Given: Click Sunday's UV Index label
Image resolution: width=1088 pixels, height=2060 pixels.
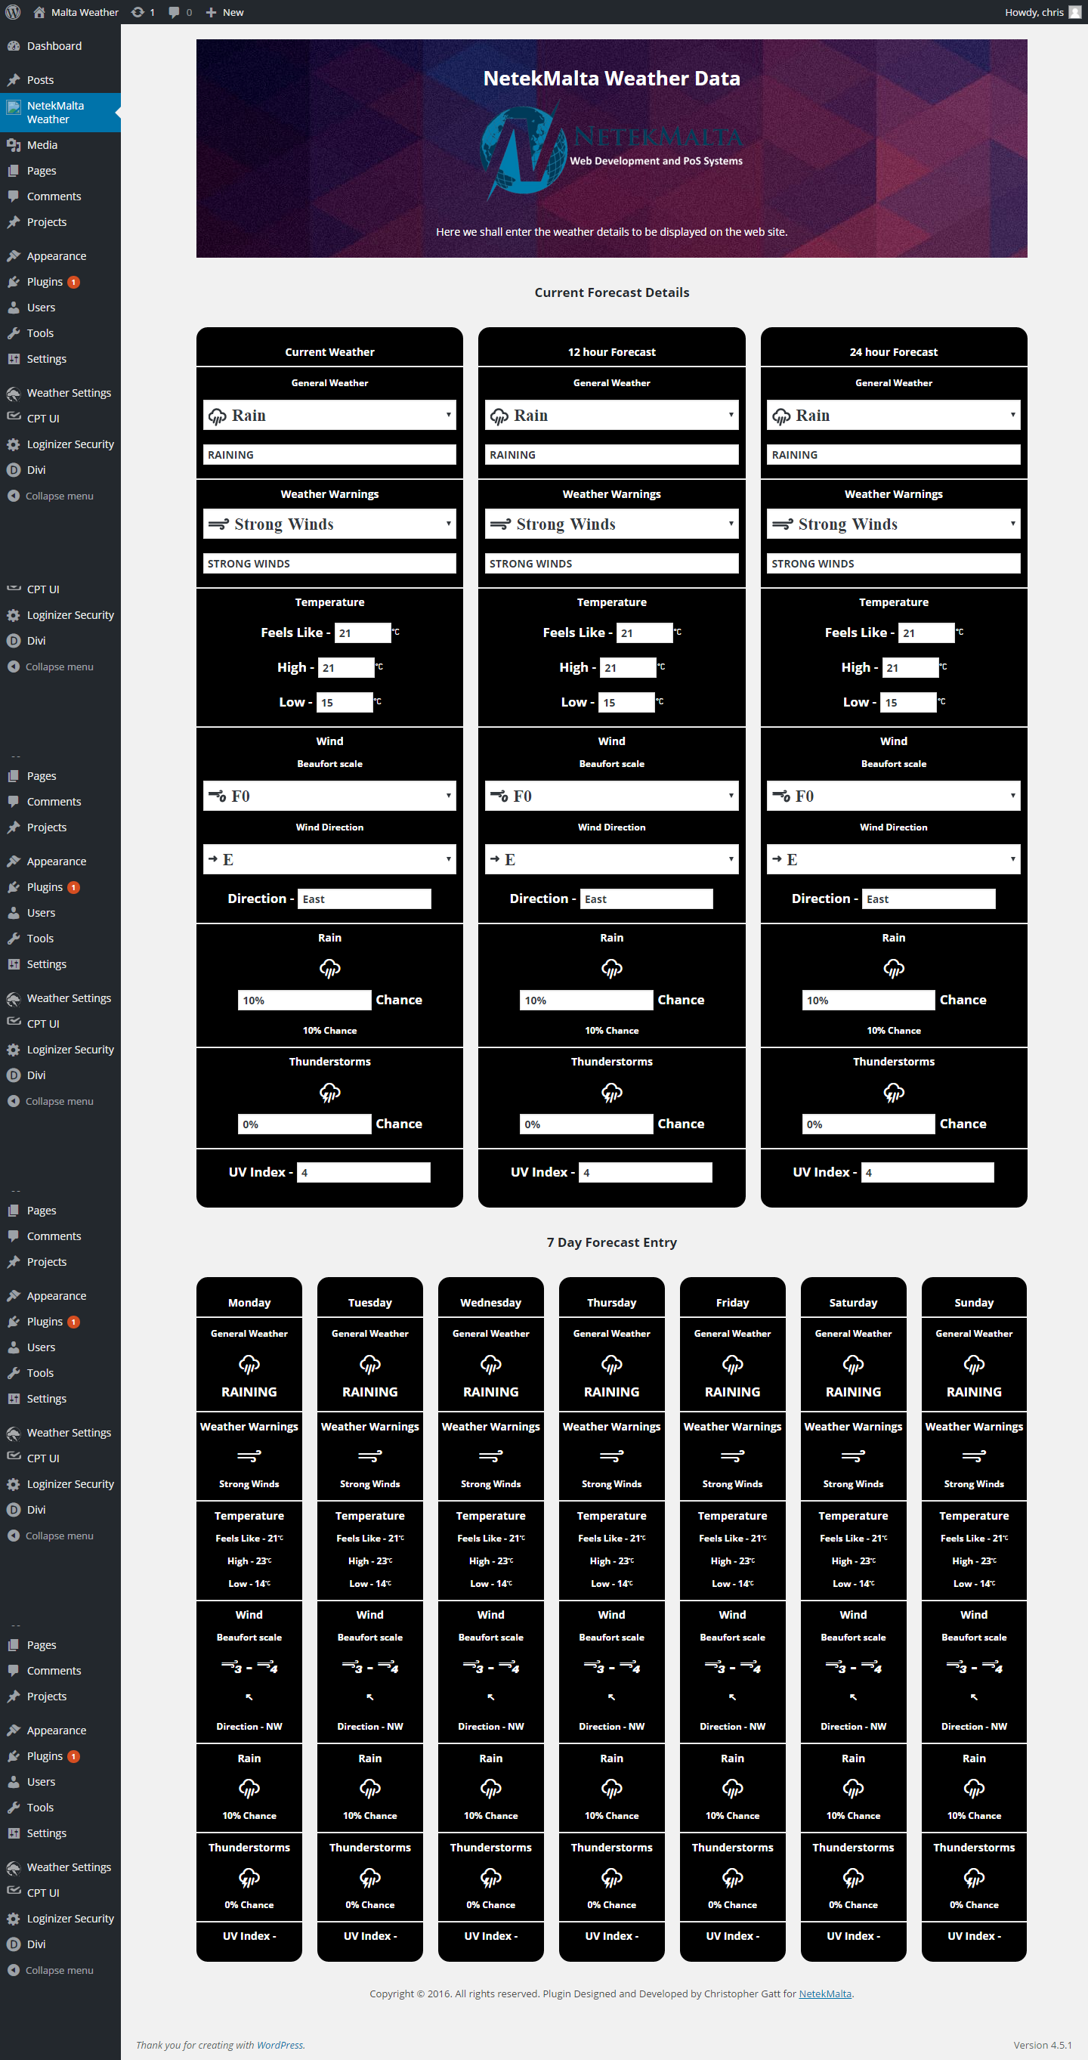Looking at the screenshot, I should [974, 1936].
